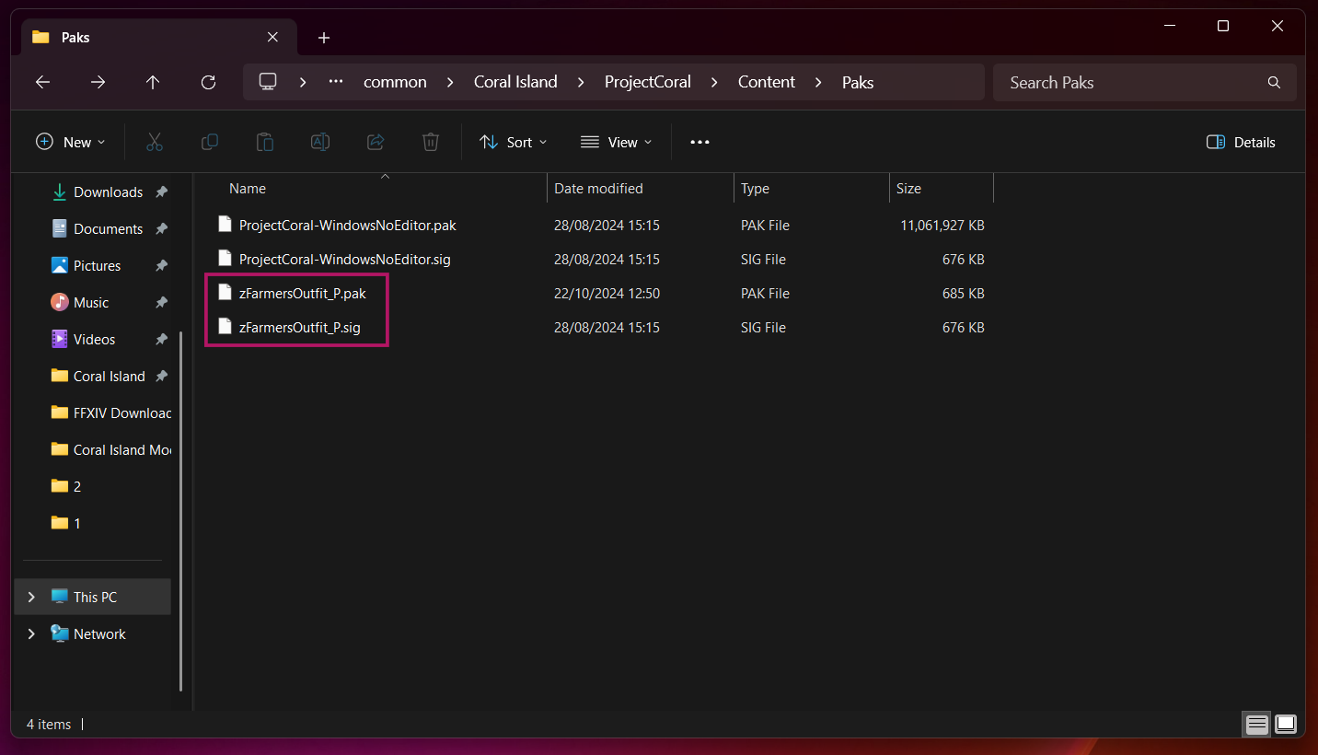Click Paks breadcrumb in address bar
Image resolution: width=1318 pixels, height=755 pixels.
(858, 82)
